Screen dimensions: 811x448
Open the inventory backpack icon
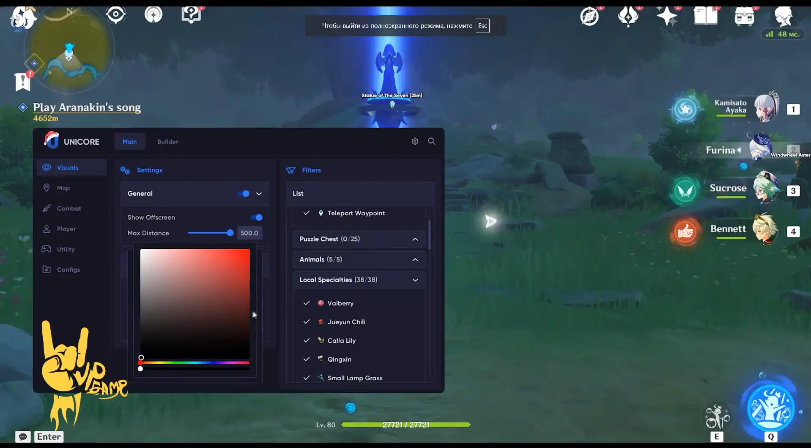tap(744, 17)
